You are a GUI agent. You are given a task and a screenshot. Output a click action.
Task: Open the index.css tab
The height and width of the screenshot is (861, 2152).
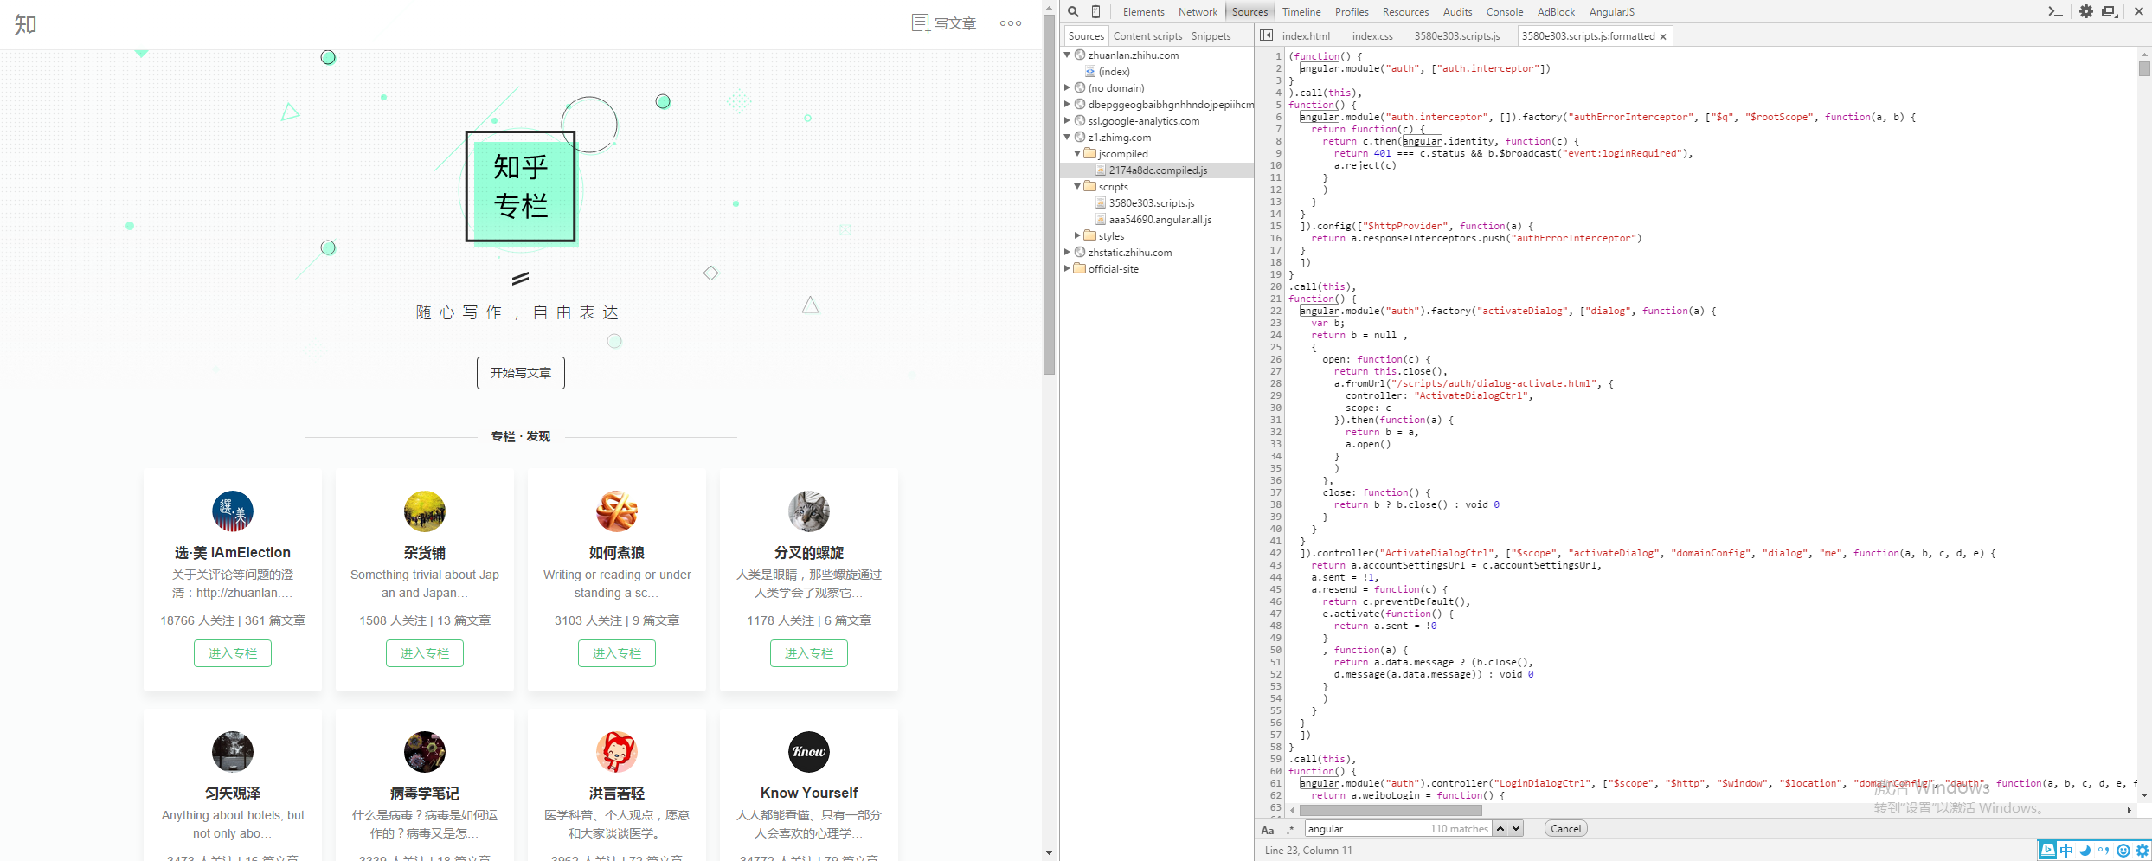click(x=1372, y=36)
